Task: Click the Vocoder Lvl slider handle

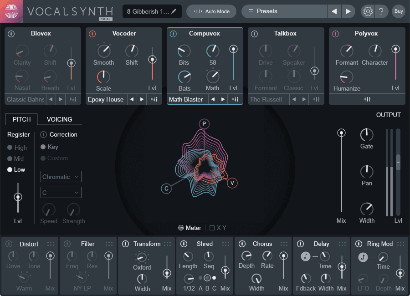Action: coord(152,60)
